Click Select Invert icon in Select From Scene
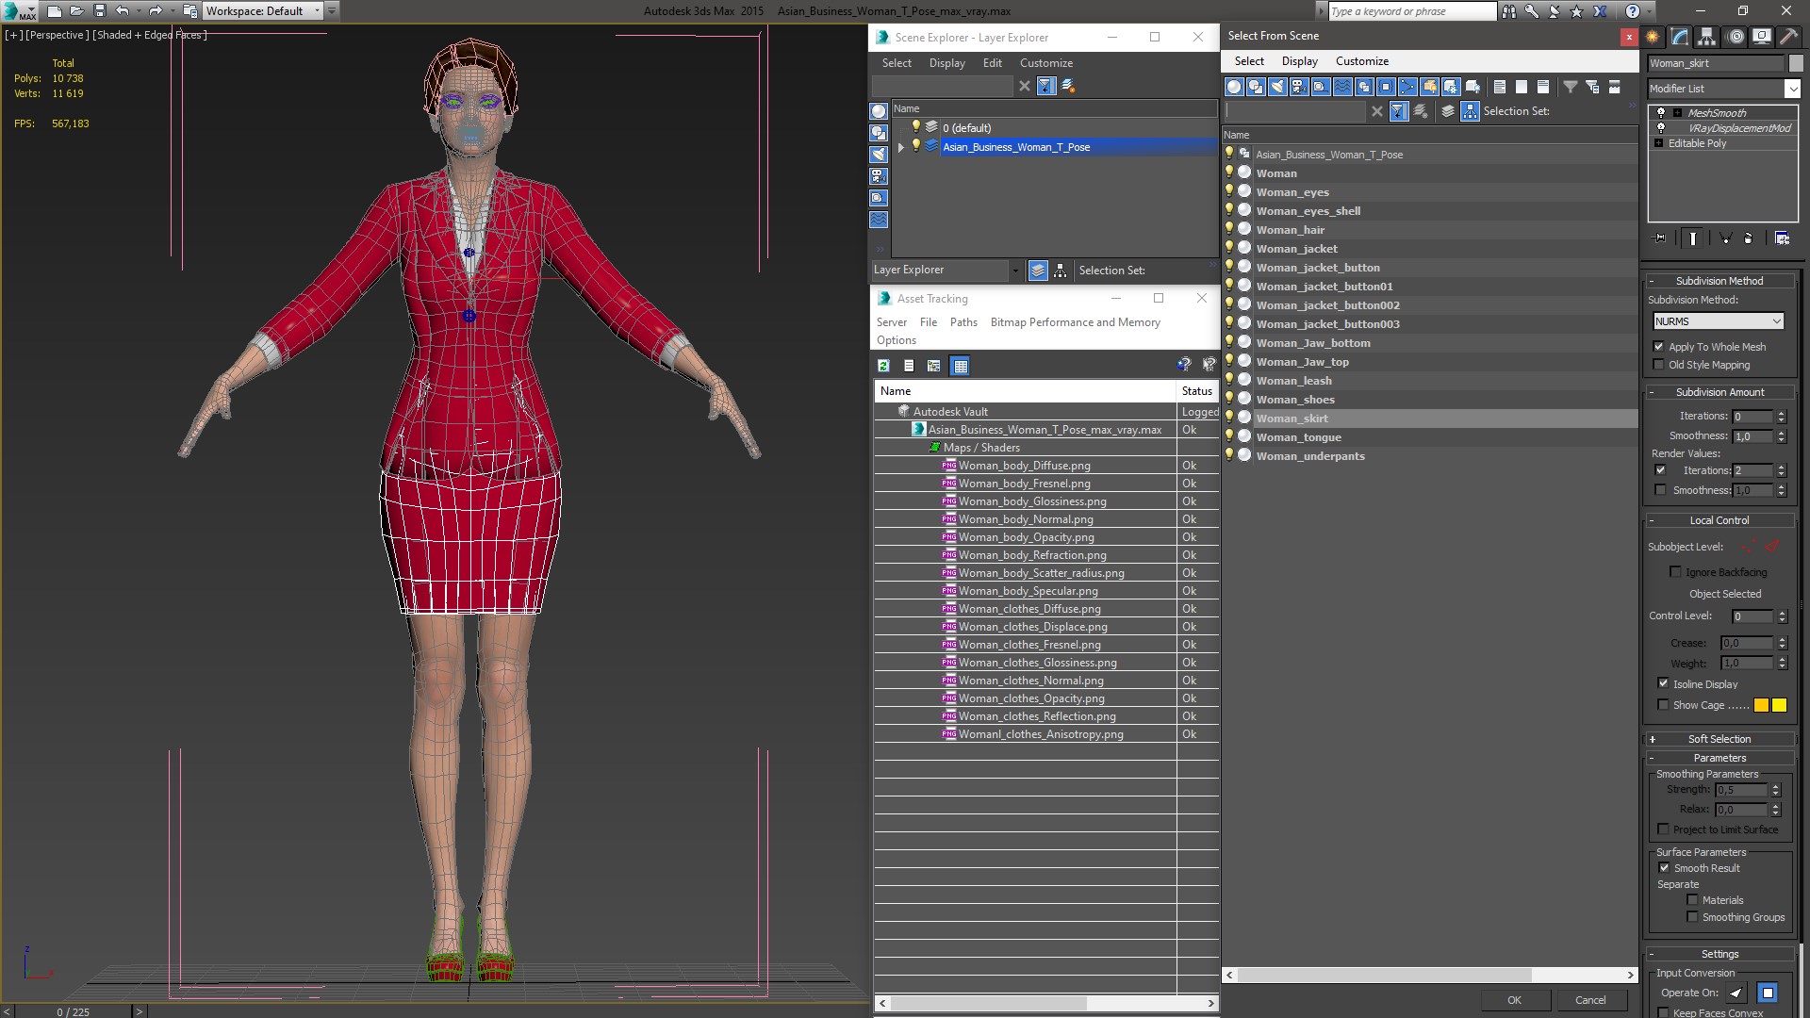Image resolution: width=1810 pixels, height=1018 pixels. 1543,87
